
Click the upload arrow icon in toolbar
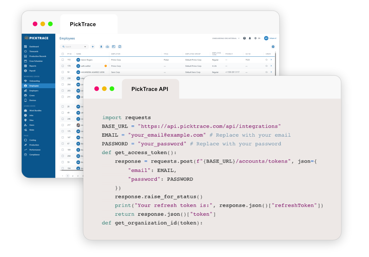tap(101, 46)
